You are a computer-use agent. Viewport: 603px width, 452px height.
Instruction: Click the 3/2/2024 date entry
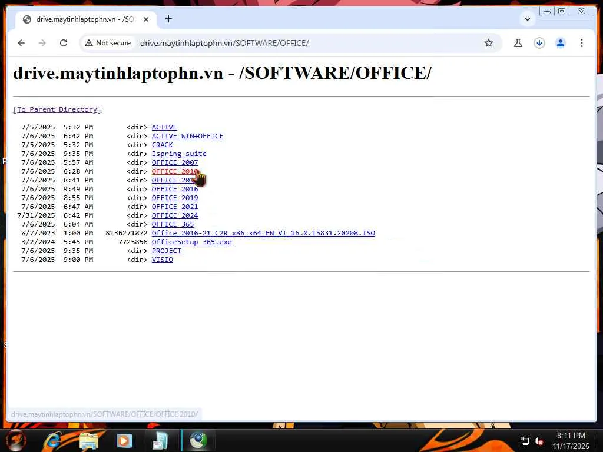click(x=38, y=242)
